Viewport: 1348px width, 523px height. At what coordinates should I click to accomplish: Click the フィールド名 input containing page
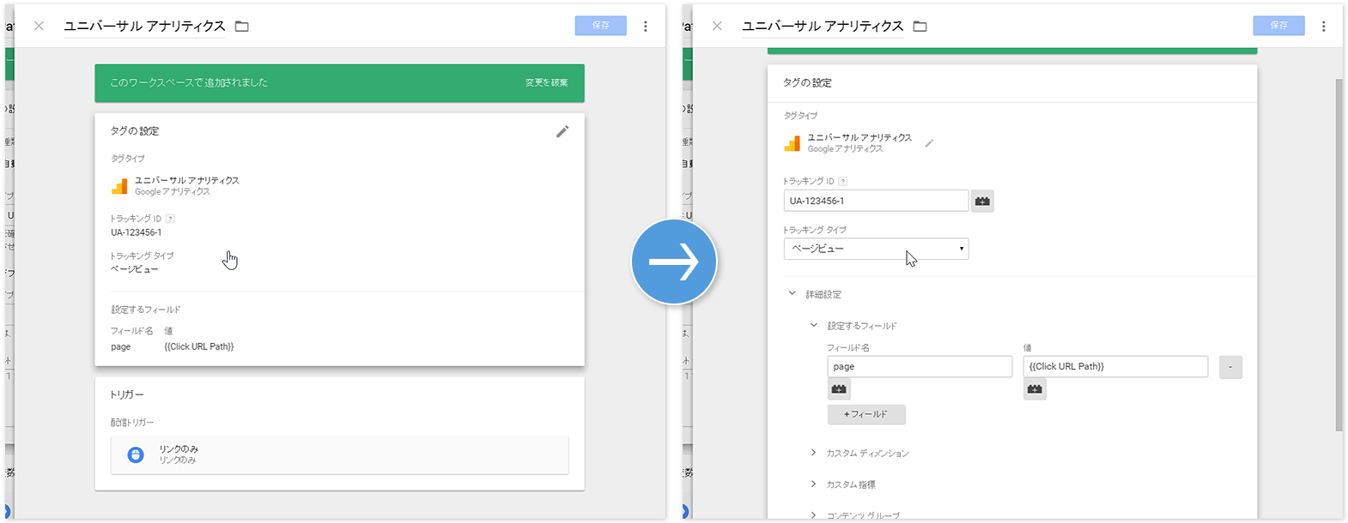(920, 367)
